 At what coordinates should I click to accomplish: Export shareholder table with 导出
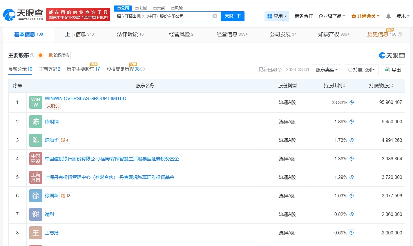pyautogui.click(x=393, y=70)
